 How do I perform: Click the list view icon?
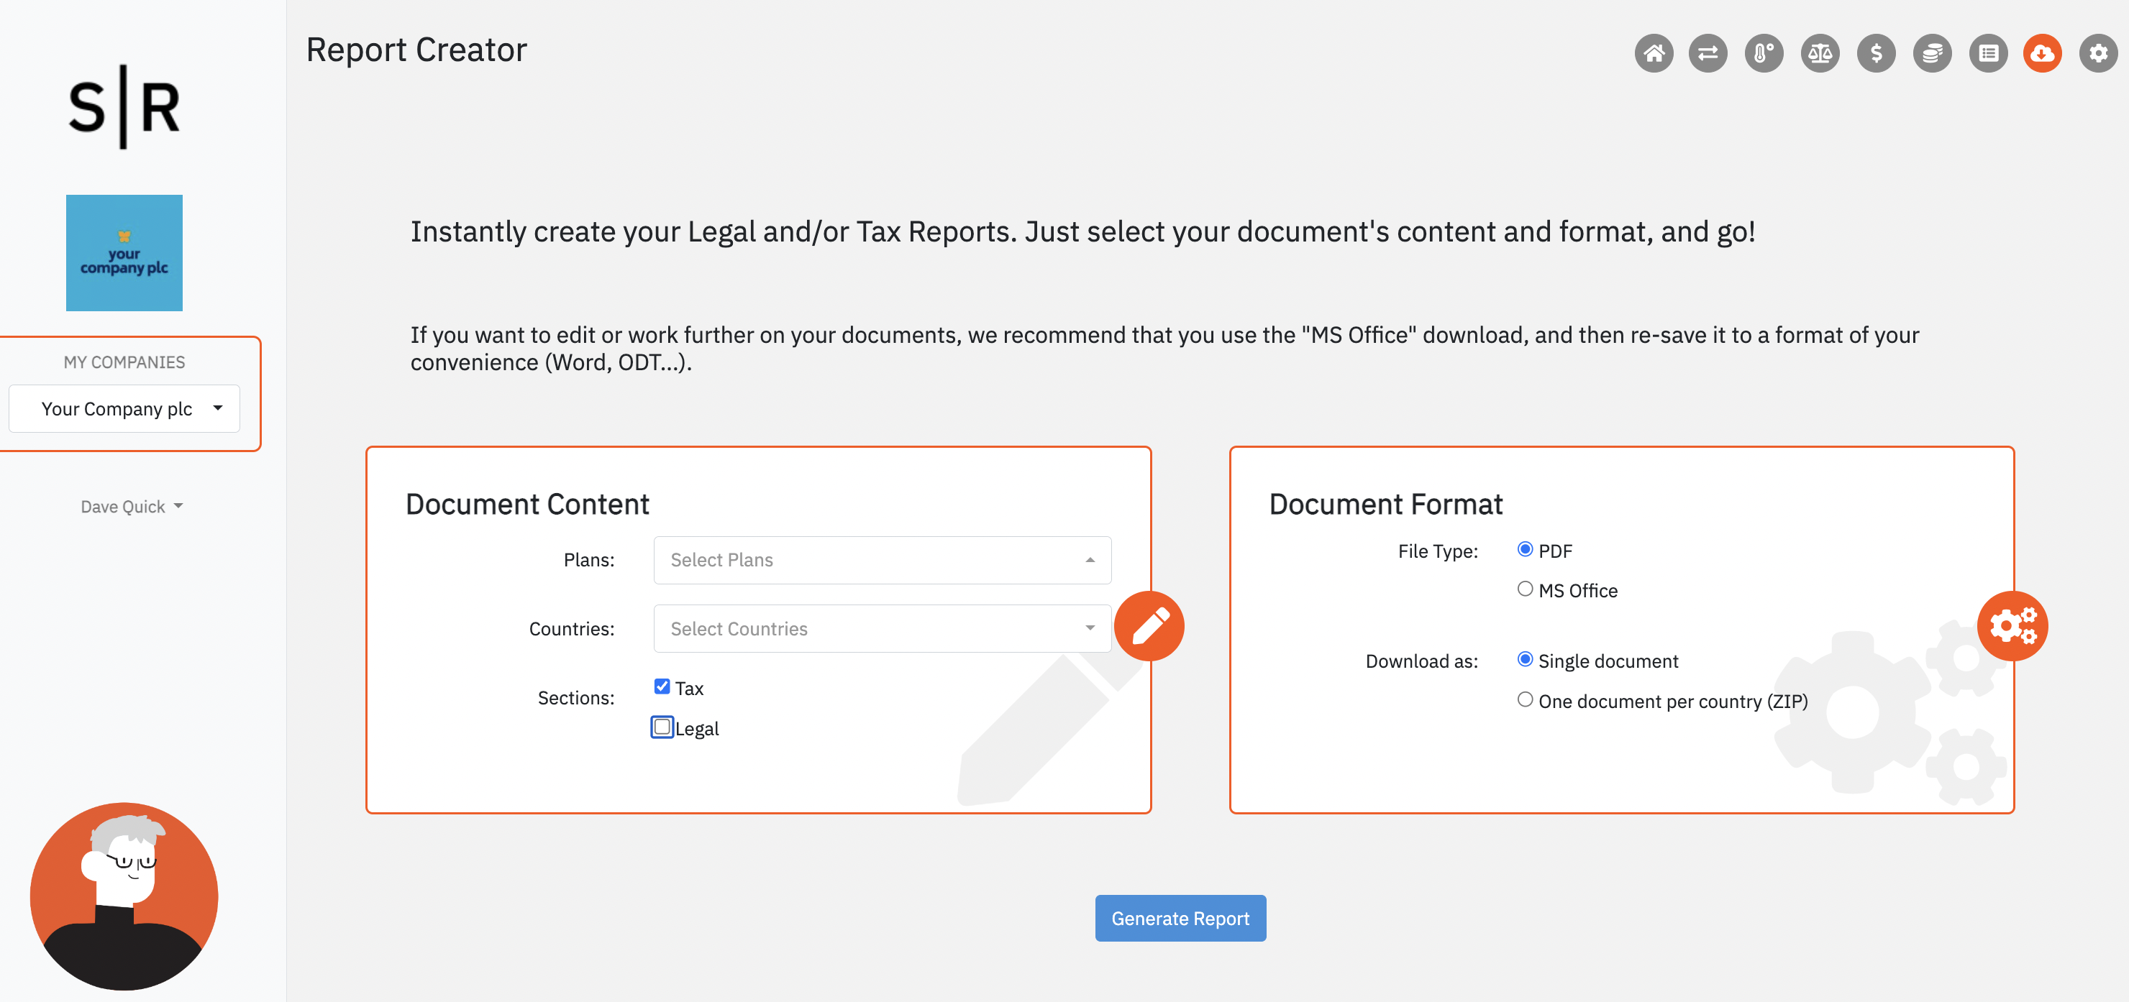[1989, 54]
